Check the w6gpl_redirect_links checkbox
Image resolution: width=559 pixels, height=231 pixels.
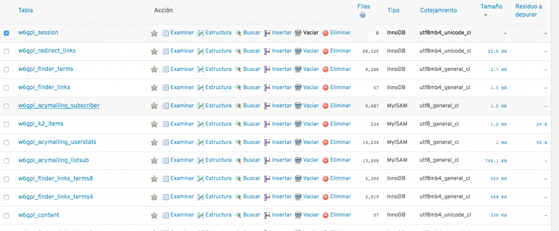pyautogui.click(x=7, y=51)
